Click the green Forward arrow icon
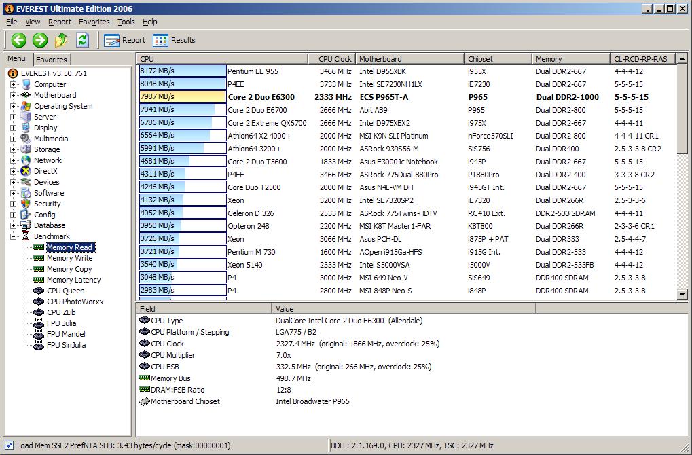This screenshot has width=692, height=455. coord(39,40)
